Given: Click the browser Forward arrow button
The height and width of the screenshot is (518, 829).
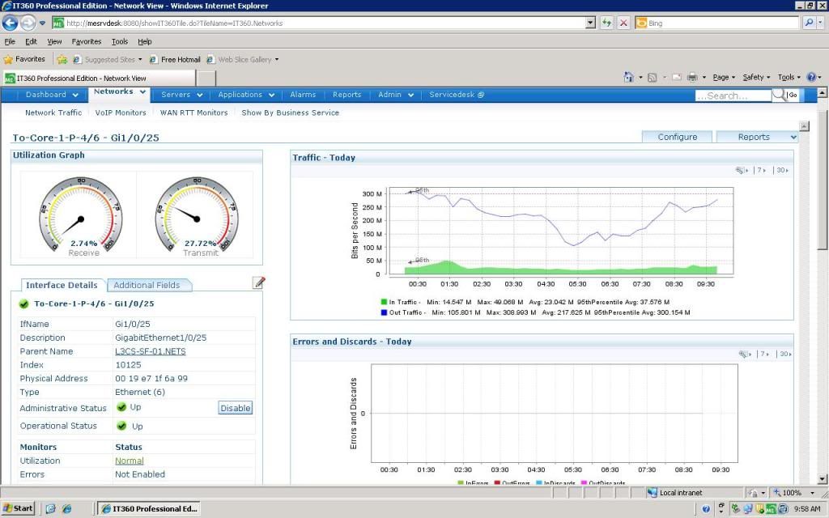Looking at the screenshot, I should click(x=28, y=23).
